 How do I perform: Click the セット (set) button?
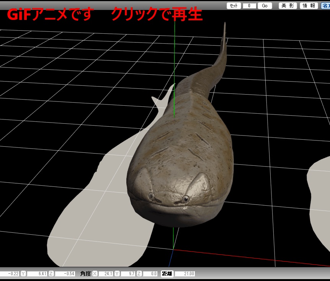234,5
